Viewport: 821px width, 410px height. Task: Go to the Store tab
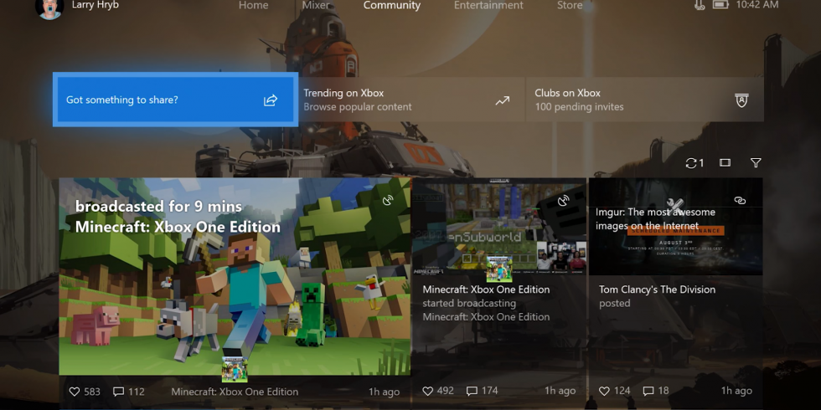(570, 5)
